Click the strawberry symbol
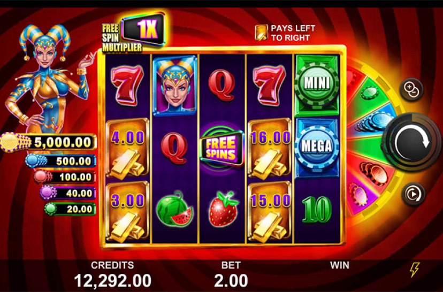The width and height of the screenshot is (443, 292). pos(223,209)
